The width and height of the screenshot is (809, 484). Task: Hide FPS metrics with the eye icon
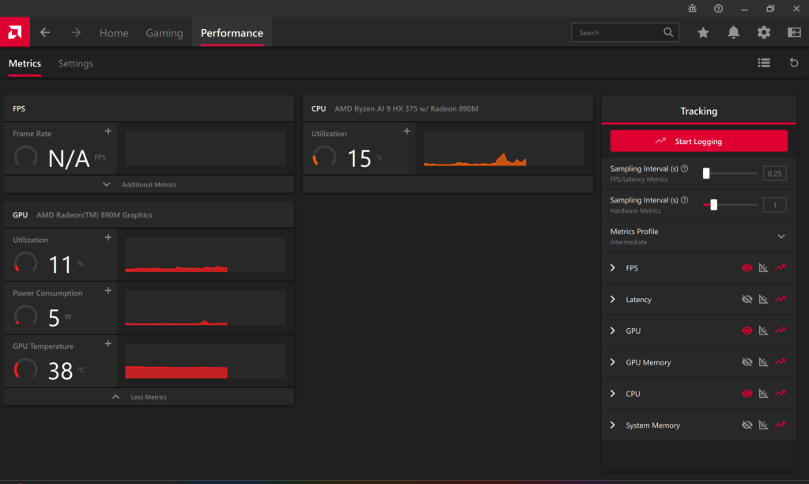747,268
